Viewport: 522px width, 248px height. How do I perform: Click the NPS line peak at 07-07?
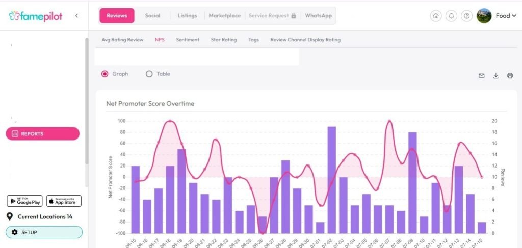tap(389, 121)
